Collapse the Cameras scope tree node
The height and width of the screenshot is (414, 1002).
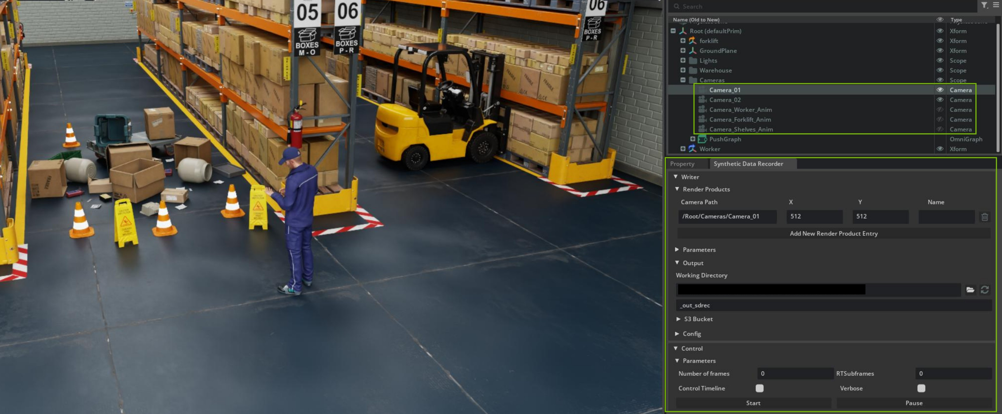[x=683, y=80]
